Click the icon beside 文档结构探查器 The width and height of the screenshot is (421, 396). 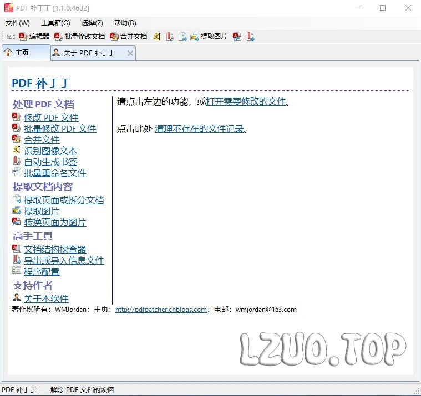tap(17, 248)
